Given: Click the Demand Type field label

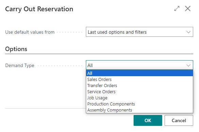Looking at the screenshot, I should (x=20, y=66).
